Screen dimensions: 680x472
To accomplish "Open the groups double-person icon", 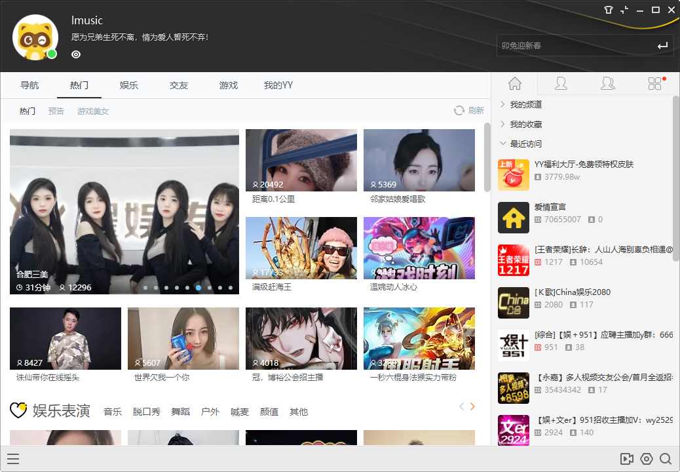I will (x=608, y=83).
